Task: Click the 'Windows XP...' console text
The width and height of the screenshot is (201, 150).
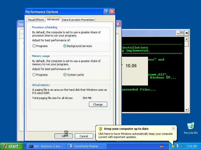Action: pos(163,77)
